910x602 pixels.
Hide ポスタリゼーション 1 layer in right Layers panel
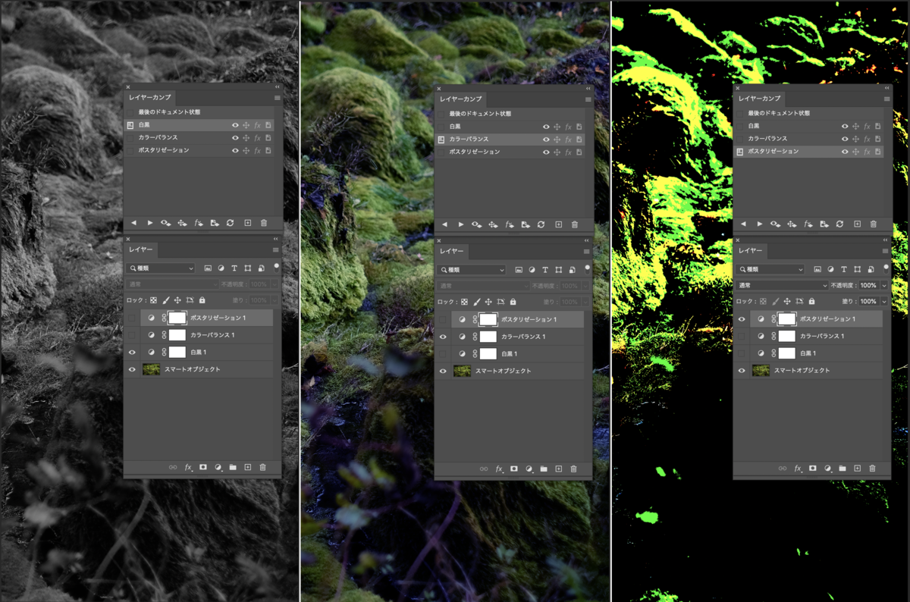pos(742,319)
